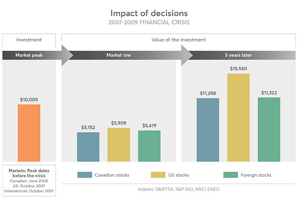The height and width of the screenshot is (210, 298).
Task: Click the $5,152 value label
Action: click(x=88, y=127)
